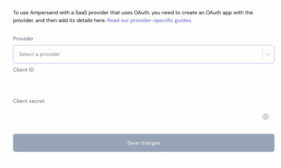Click the 'Provider' field label

23,38
